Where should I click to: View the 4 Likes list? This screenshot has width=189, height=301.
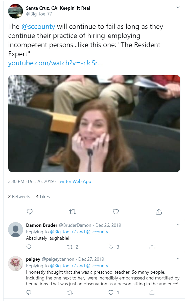[43, 197]
